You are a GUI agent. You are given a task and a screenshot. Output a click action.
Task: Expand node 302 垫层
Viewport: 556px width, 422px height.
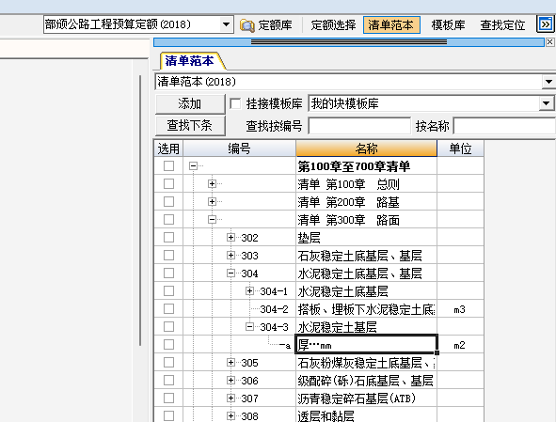point(230,238)
